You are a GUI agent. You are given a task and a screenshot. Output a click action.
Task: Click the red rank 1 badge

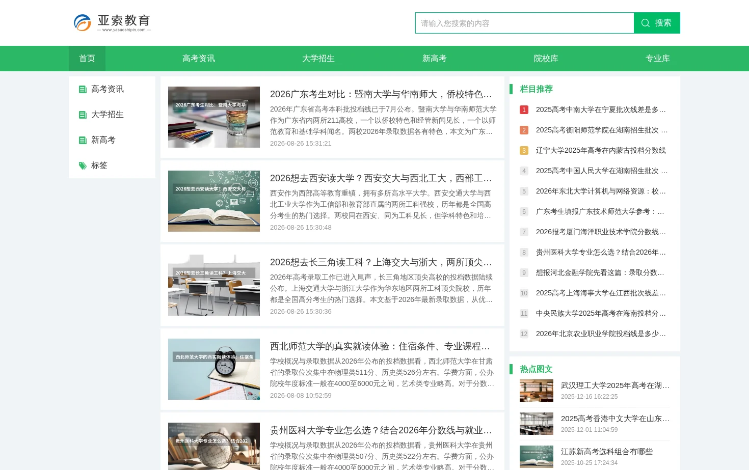click(524, 109)
